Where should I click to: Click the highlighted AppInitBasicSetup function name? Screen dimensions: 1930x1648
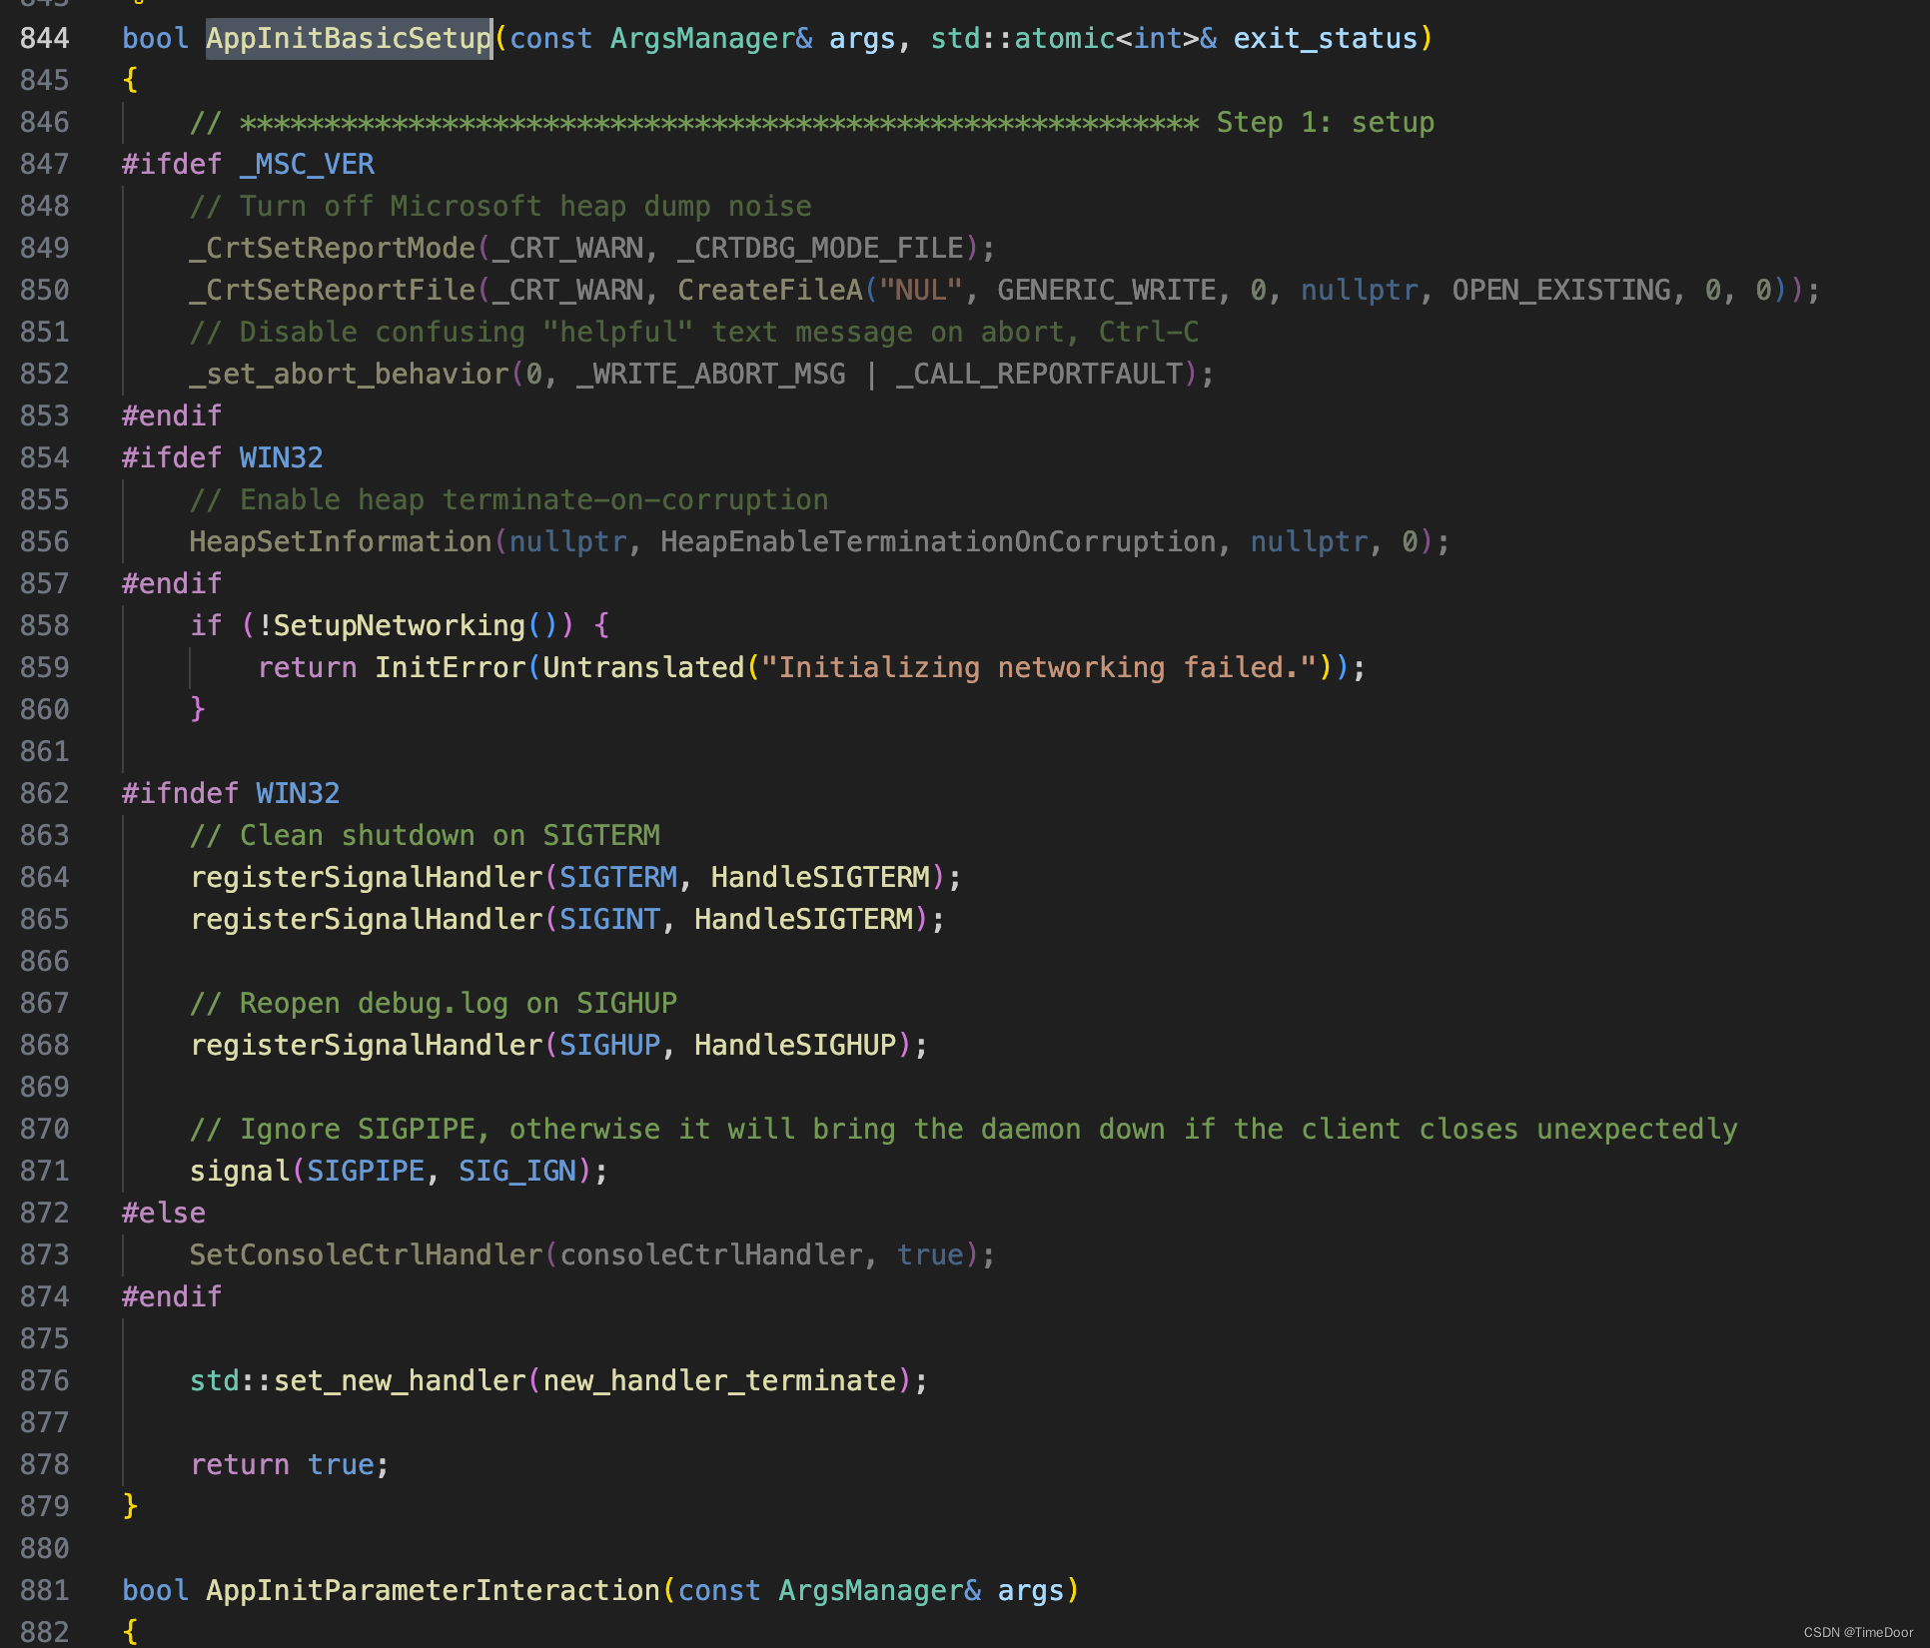point(349,38)
